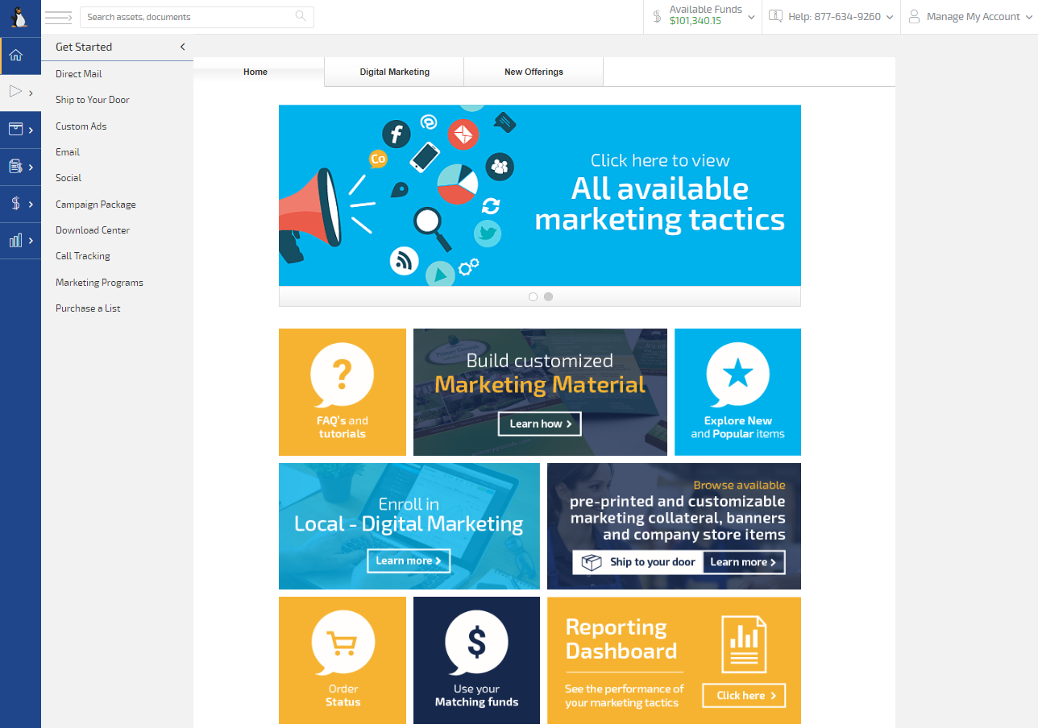
Task: Click the Order Status tile
Action: point(343,660)
